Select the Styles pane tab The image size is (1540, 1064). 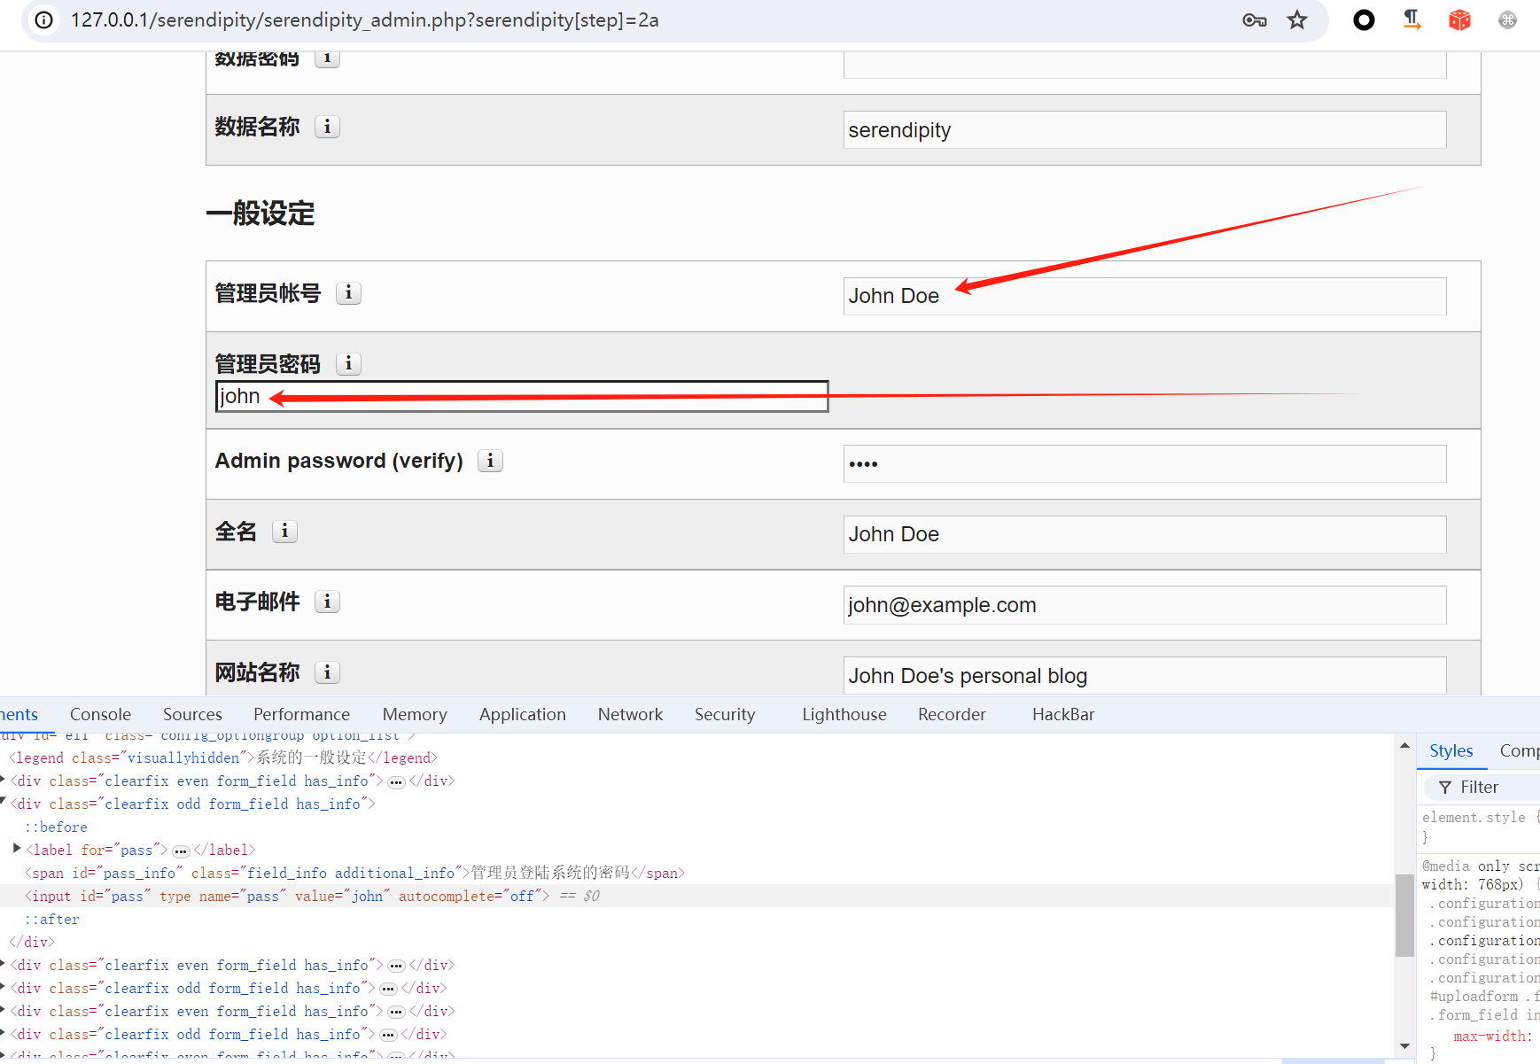1451,751
